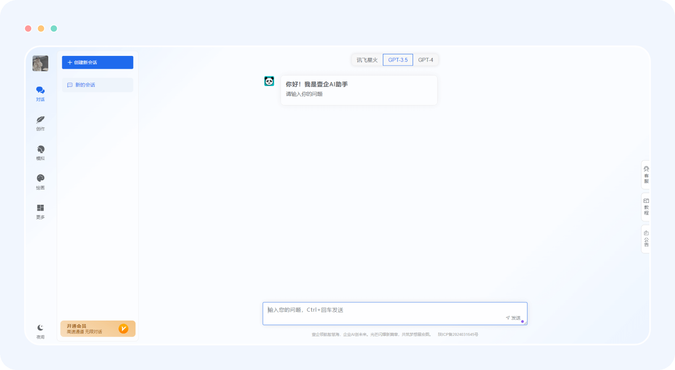The image size is (675, 370).
Task: Click the 发送 send button
Action: [513, 318]
